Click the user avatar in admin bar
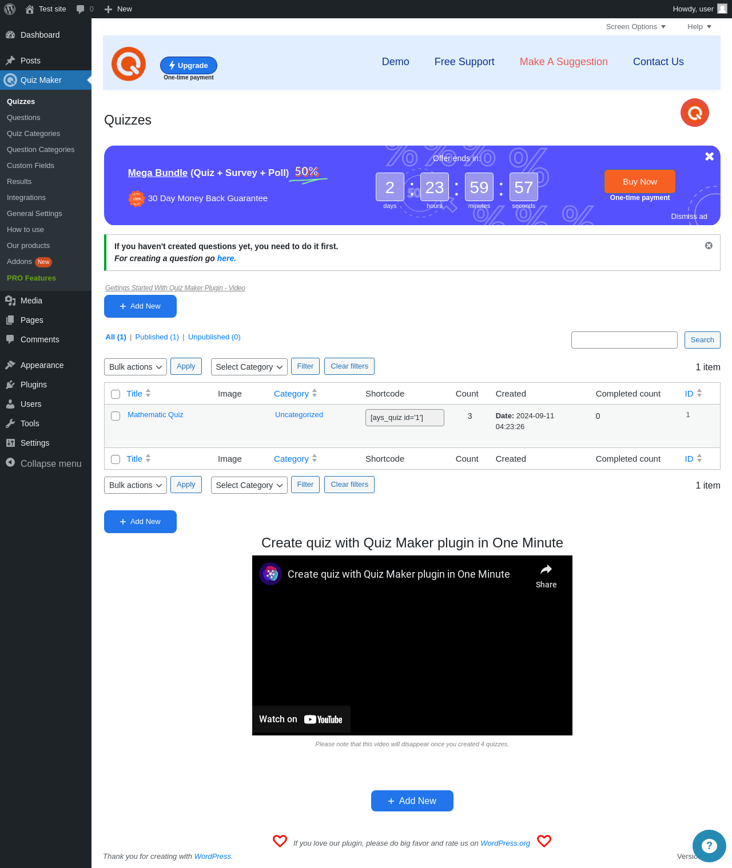This screenshot has height=868, width=732. (x=722, y=9)
